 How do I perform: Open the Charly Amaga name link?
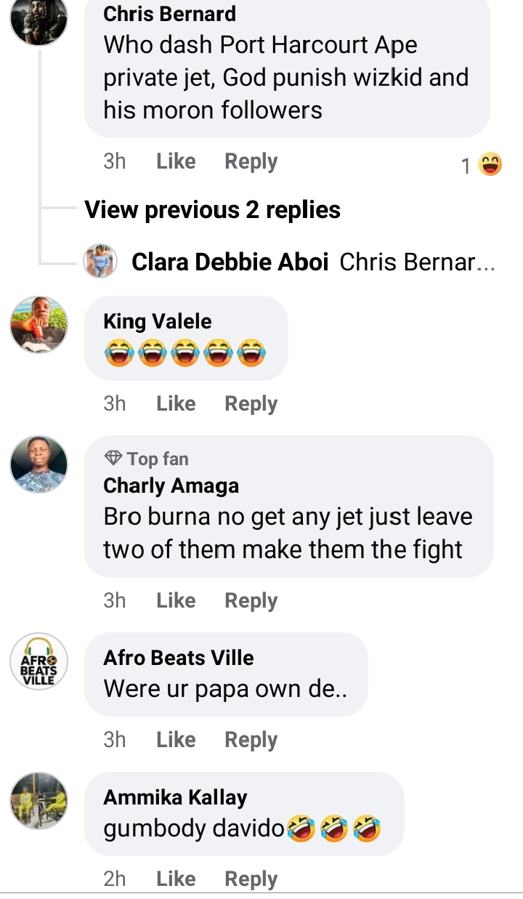pyautogui.click(x=171, y=485)
